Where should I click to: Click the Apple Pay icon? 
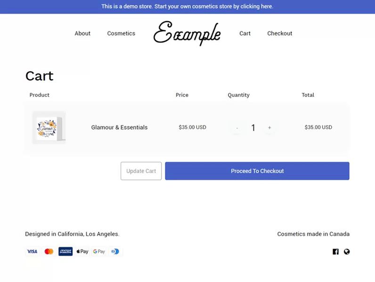[x=82, y=251]
